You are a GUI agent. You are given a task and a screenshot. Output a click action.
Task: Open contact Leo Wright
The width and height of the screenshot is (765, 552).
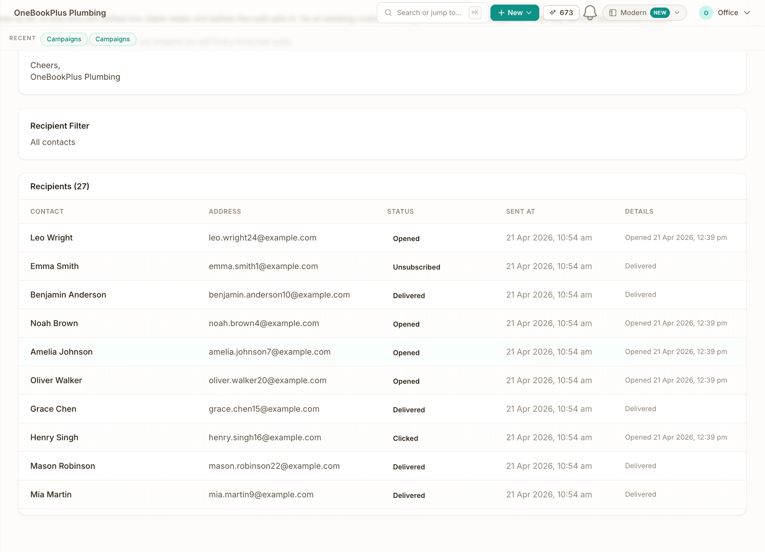coord(51,238)
